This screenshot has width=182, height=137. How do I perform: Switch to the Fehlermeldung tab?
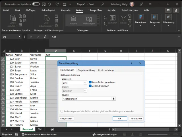pyautogui.click(x=106, y=70)
